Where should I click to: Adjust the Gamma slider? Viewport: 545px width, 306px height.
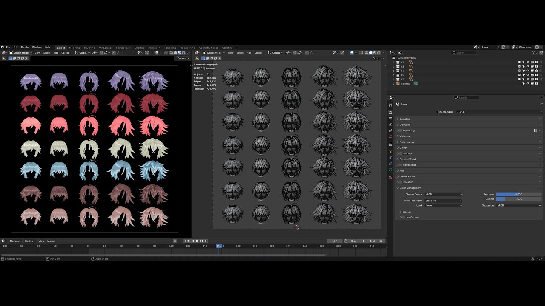coord(519,199)
